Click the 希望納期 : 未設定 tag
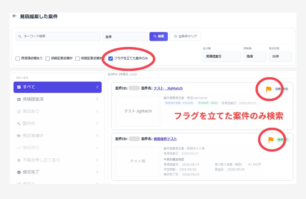Screen dimensions: 306x199 pyautogui.click(x=208, y=103)
